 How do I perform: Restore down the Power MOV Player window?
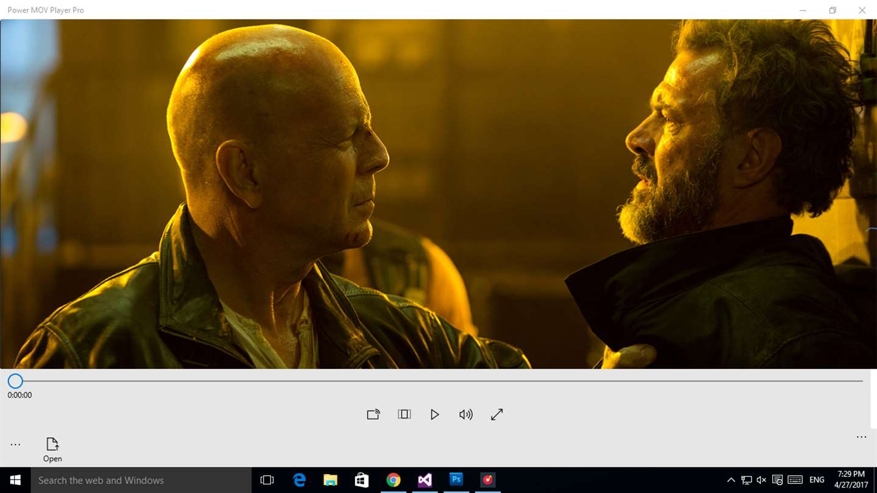[833, 10]
